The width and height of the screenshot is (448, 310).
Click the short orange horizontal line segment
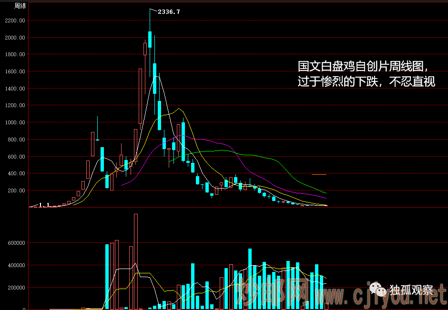coord(319,175)
